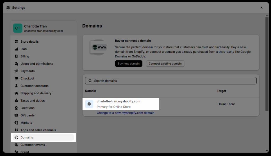Click the Target column header
The height and width of the screenshot is (156, 271).
222,91
